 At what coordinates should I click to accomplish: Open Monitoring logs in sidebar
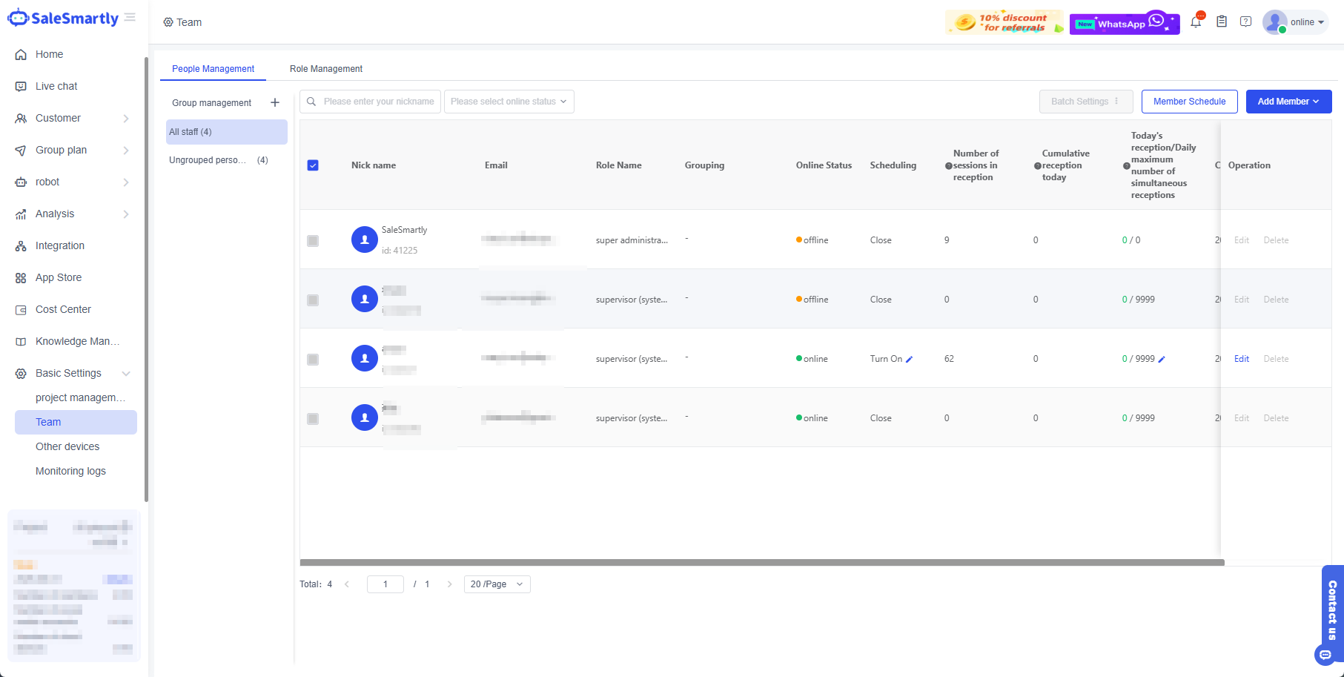[x=70, y=471]
